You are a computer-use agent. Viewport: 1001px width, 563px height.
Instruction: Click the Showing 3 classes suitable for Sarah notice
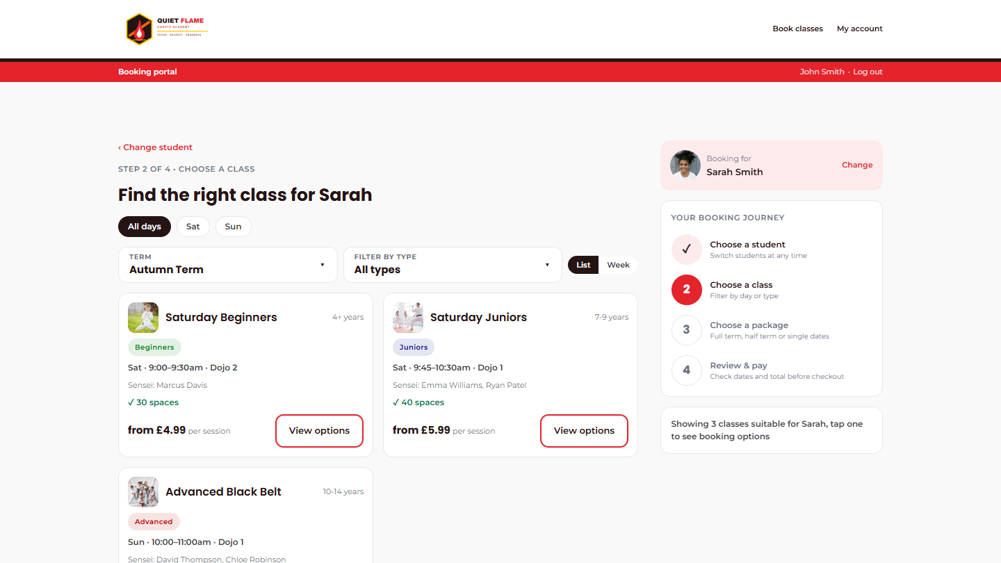[772, 430]
